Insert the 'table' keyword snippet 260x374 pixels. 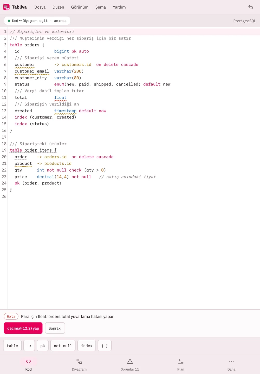tap(12, 346)
